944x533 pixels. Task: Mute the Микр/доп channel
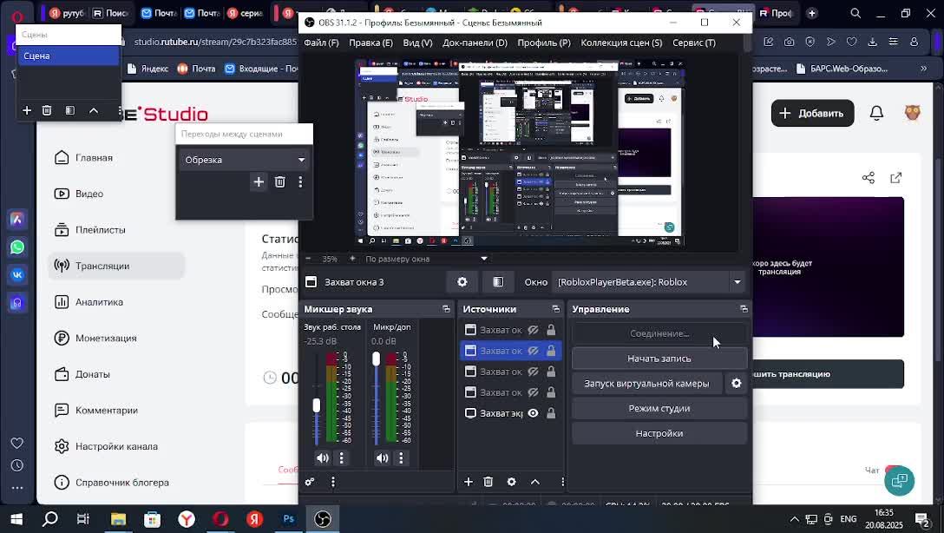pyautogui.click(x=383, y=458)
